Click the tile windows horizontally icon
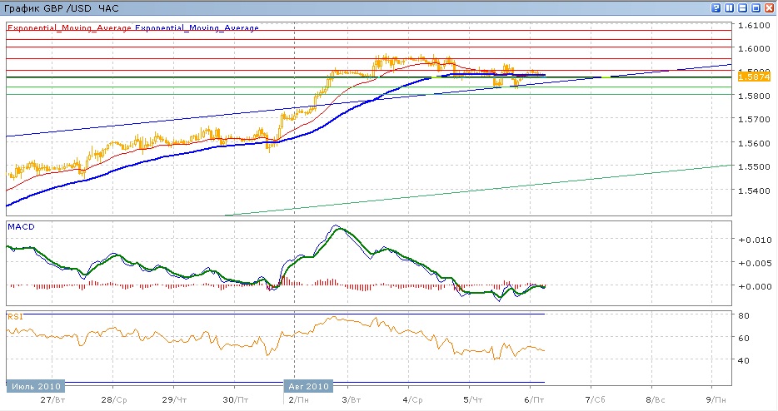This screenshot has height=411, width=778. (x=742, y=7)
